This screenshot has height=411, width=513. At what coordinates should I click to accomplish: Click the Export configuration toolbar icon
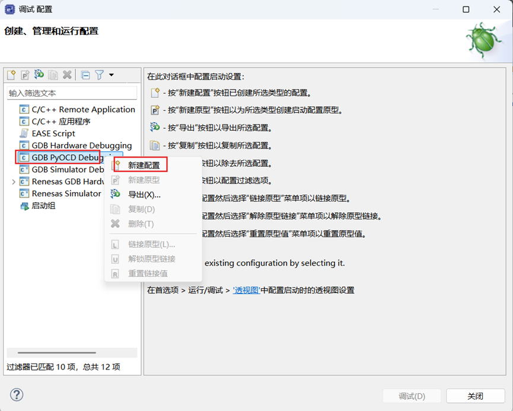pyautogui.click(x=39, y=75)
